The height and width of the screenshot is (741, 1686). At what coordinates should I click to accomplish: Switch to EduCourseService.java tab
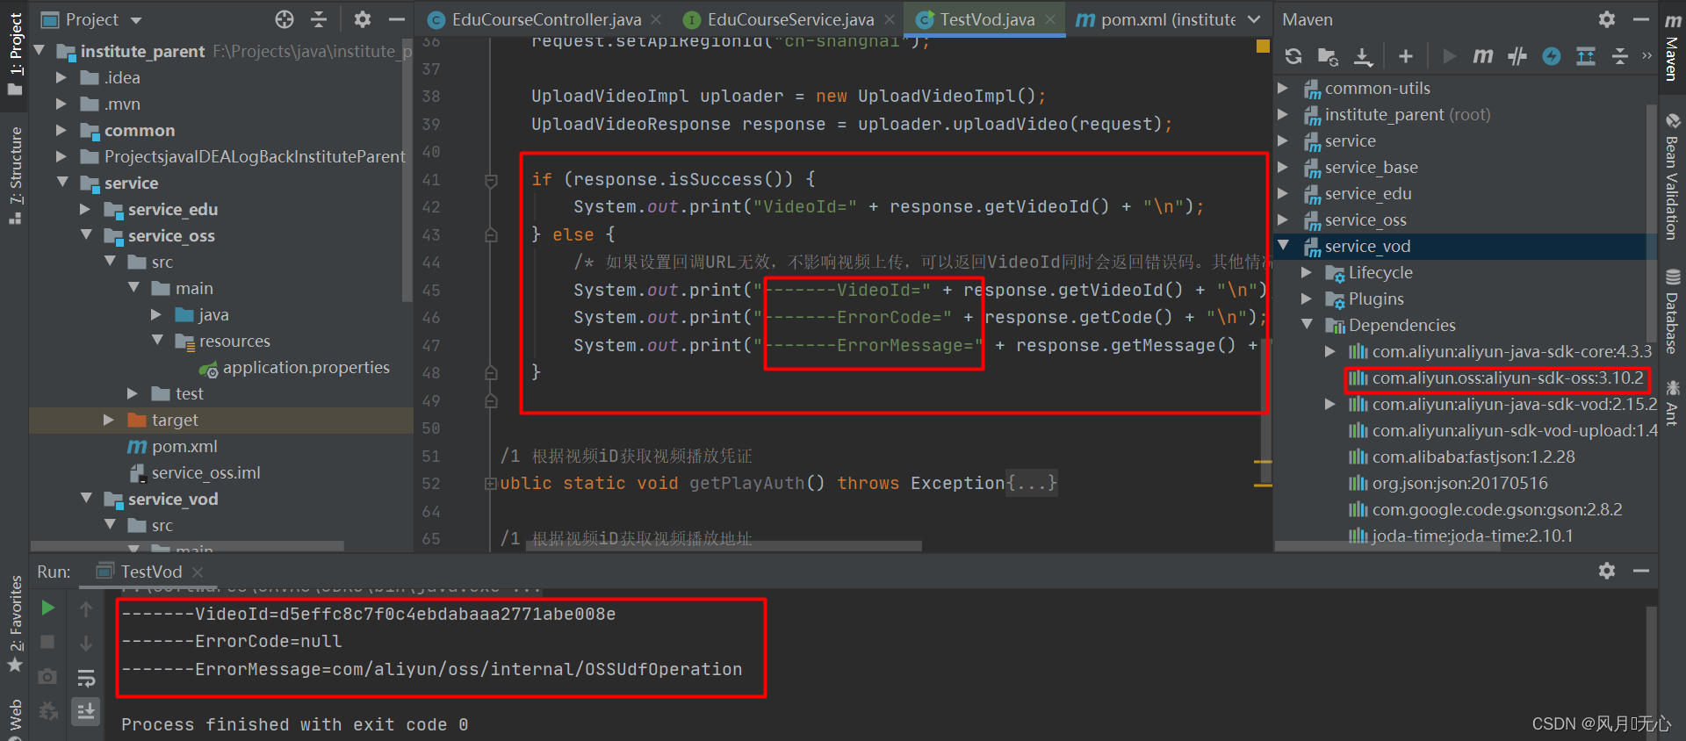789,19
